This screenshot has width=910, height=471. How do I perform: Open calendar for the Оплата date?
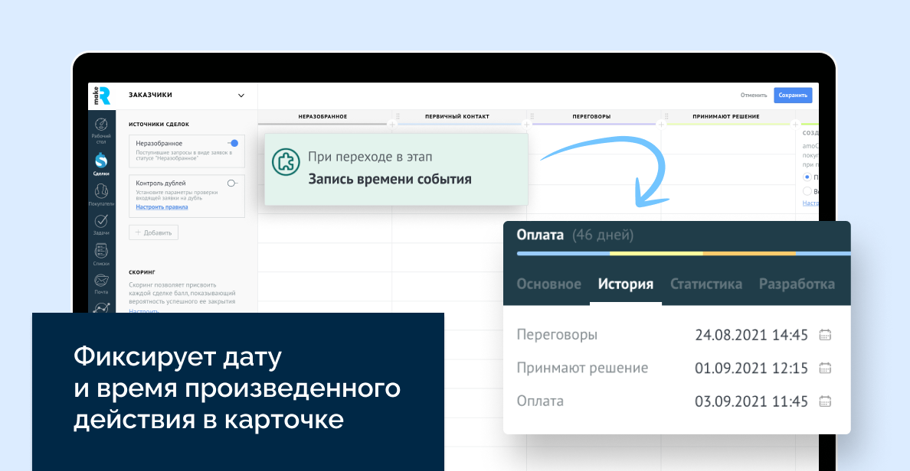[x=825, y=401]
